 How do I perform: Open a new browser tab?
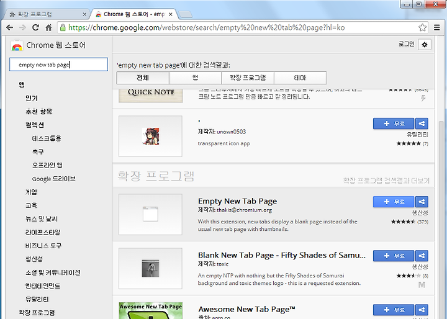[185, 14]
